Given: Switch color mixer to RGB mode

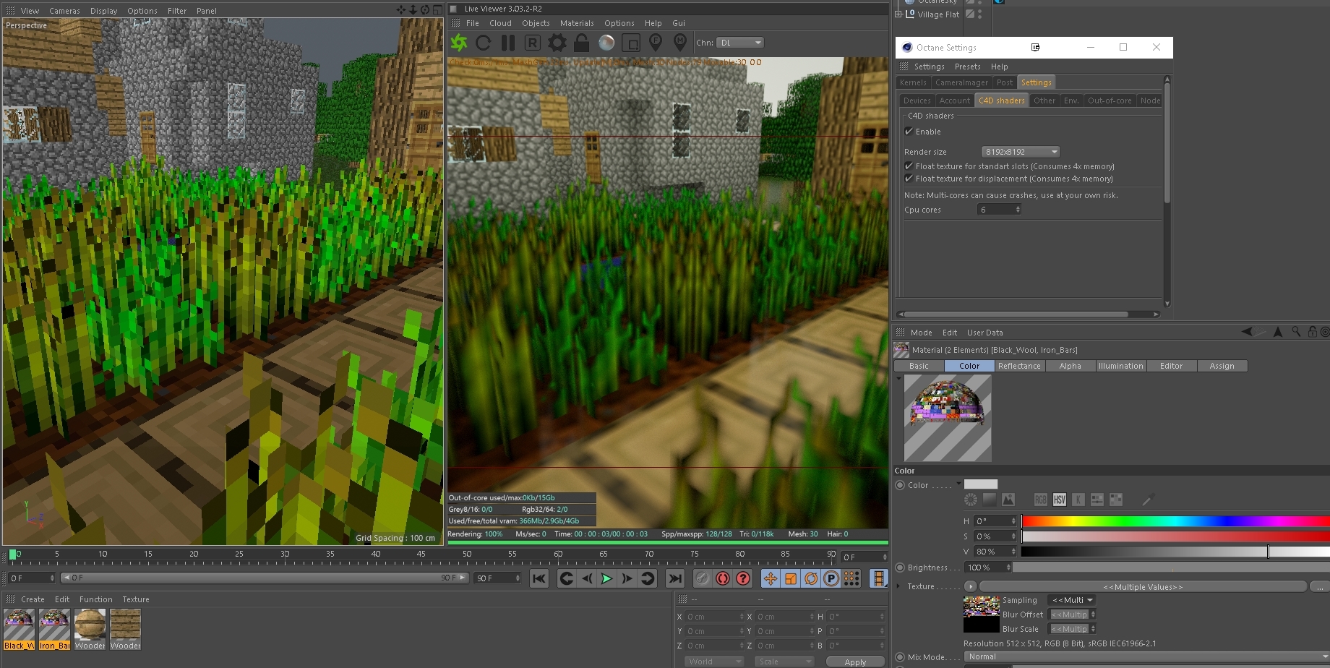Looking at the screenshot, I should point(1040,500).
